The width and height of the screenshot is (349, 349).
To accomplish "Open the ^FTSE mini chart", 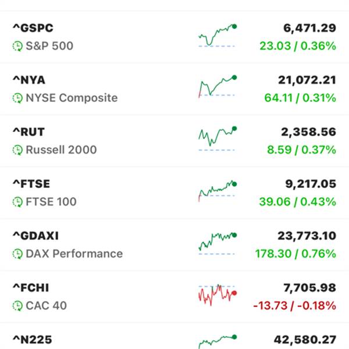I will (218, 191).
